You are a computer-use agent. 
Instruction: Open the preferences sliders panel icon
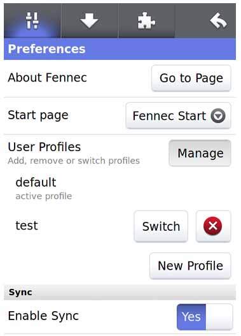tap(32, 21)
